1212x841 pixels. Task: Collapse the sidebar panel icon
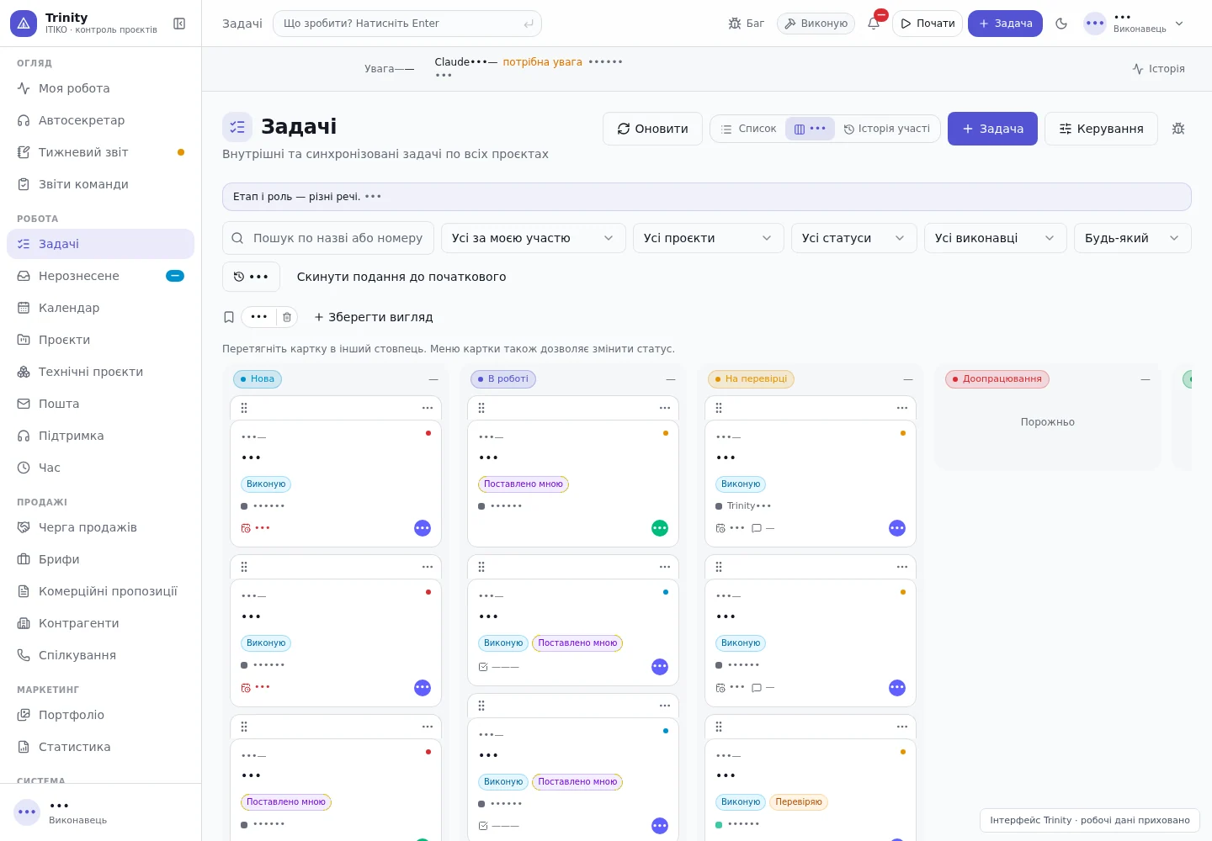179,24
